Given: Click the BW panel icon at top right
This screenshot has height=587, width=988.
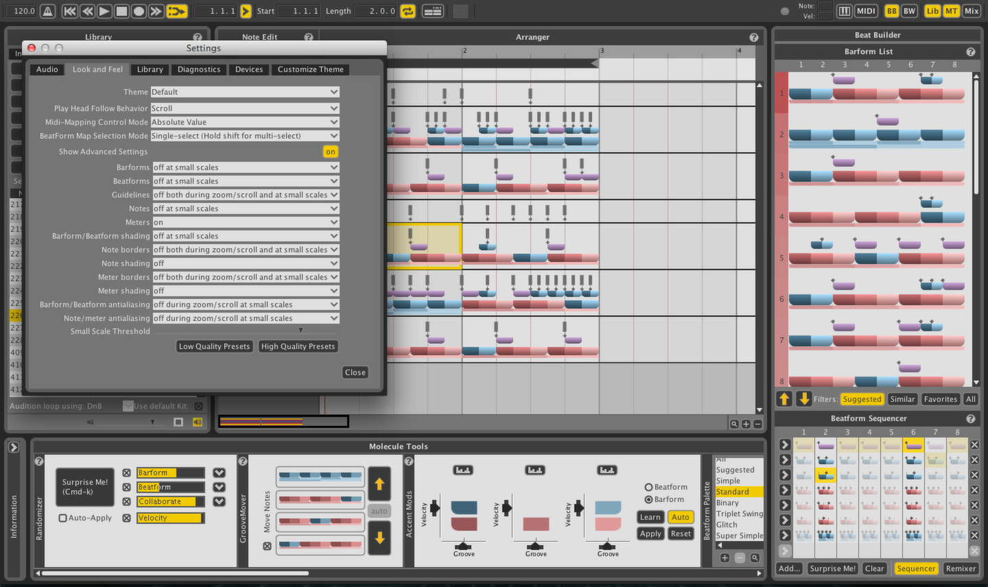Looking at the screenshot, I should tap(909, 11).
